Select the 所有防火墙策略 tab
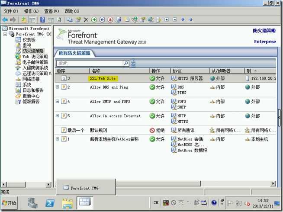The height and width of the screenshot is (212, 283). click(x=74, y=53)
